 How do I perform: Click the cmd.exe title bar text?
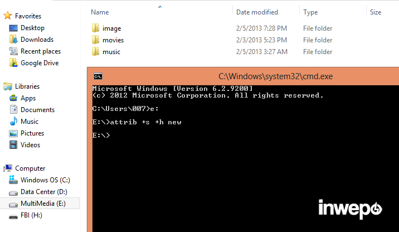pos(276,76)
